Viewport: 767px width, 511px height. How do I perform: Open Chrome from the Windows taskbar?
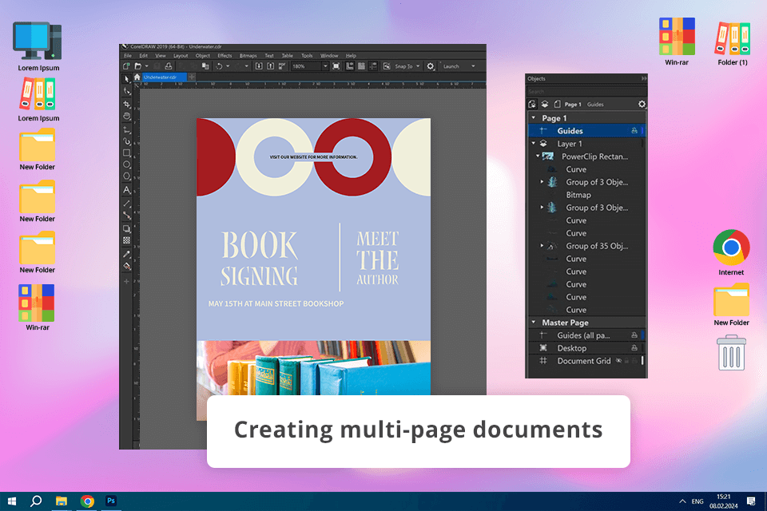point(88,501)
